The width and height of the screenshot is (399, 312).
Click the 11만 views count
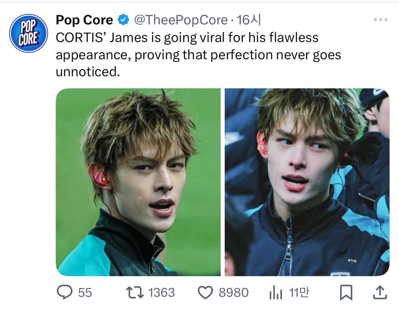[299, 293]
